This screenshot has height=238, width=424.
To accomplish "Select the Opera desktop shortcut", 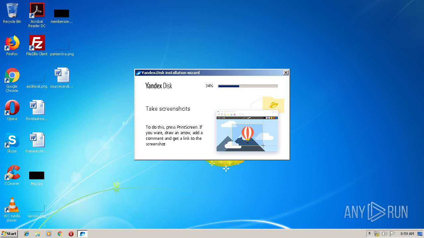I will point(12,110).
